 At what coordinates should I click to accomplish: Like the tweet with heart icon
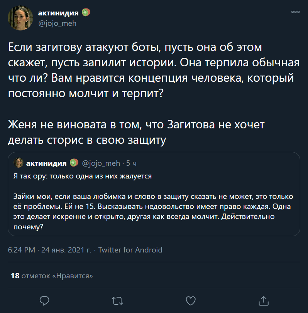click(190, 300)
